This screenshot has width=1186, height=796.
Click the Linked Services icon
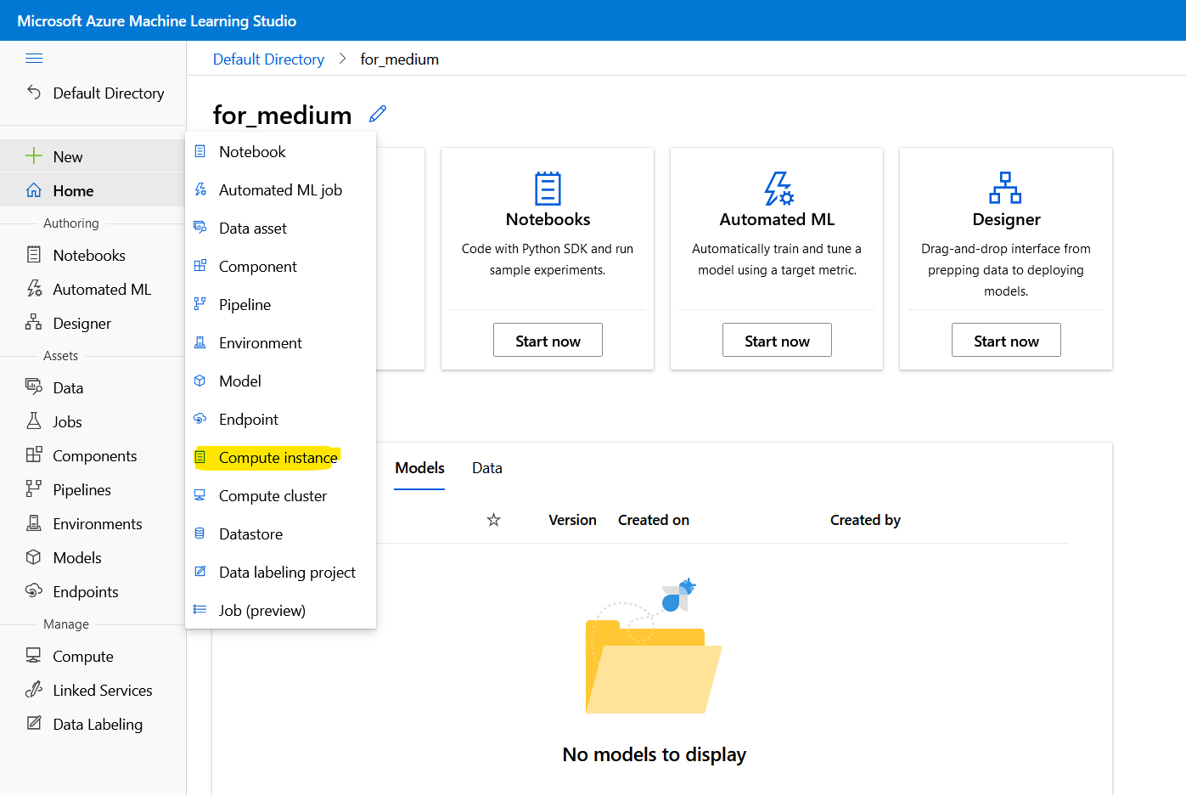[x=34, y=689]
